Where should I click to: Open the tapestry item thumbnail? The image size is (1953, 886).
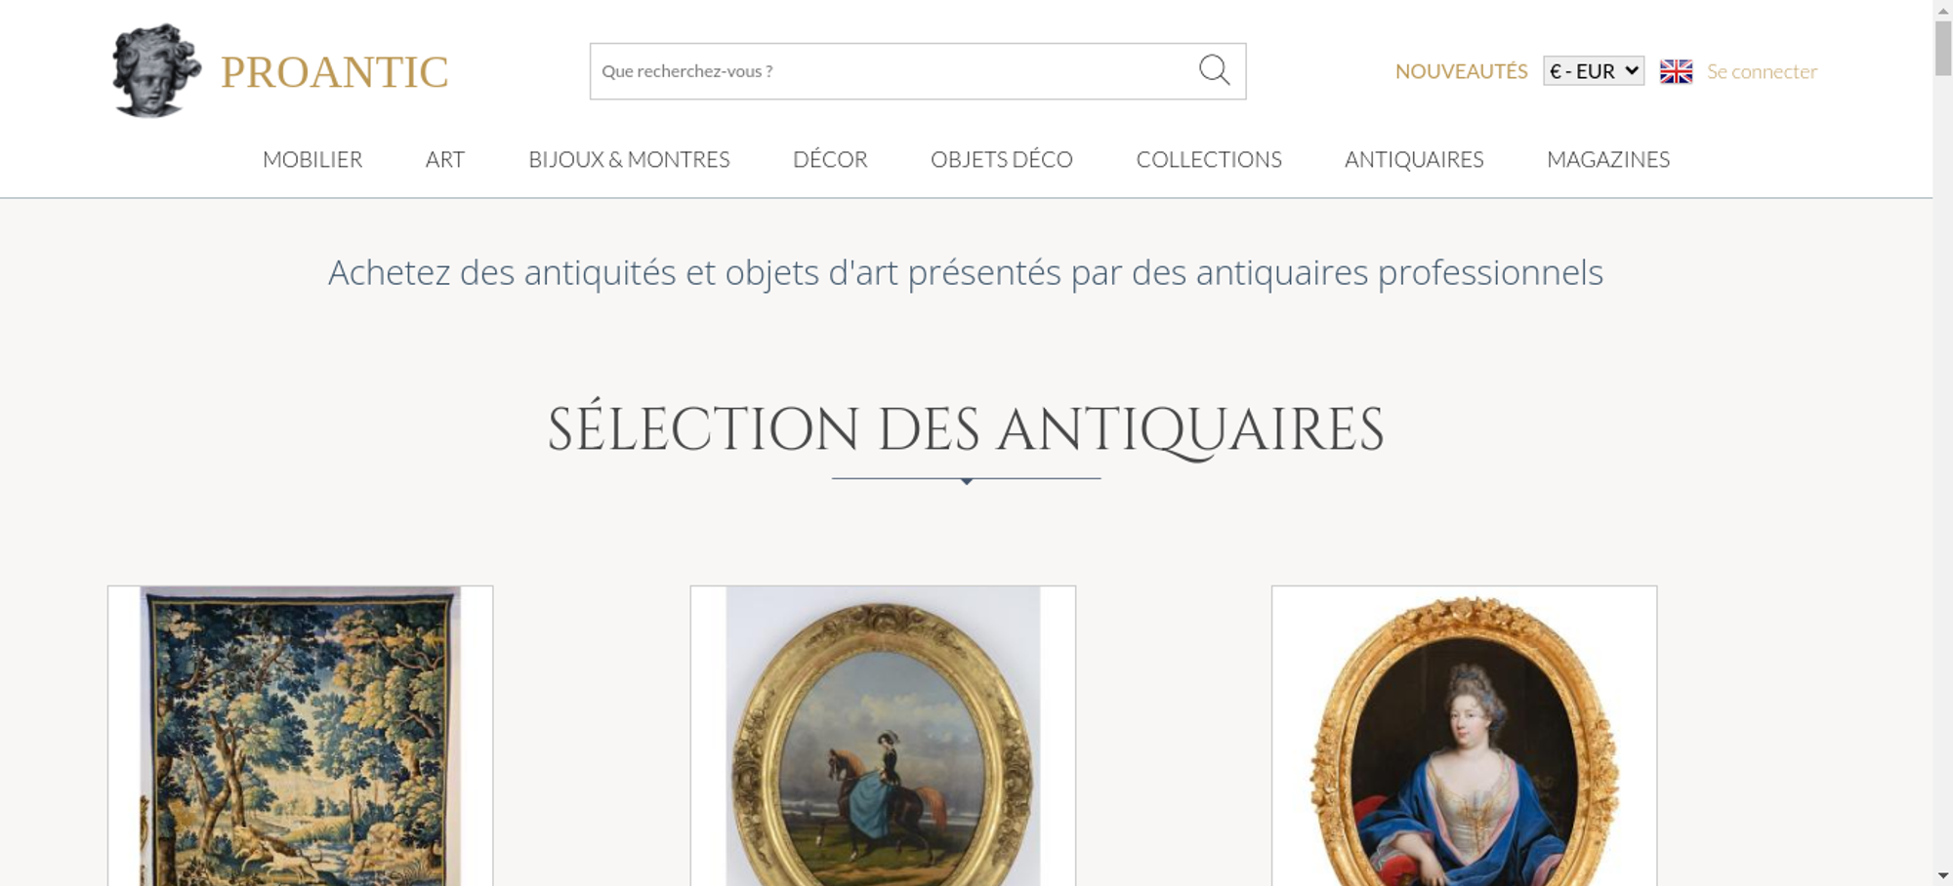tap(300, 736)
